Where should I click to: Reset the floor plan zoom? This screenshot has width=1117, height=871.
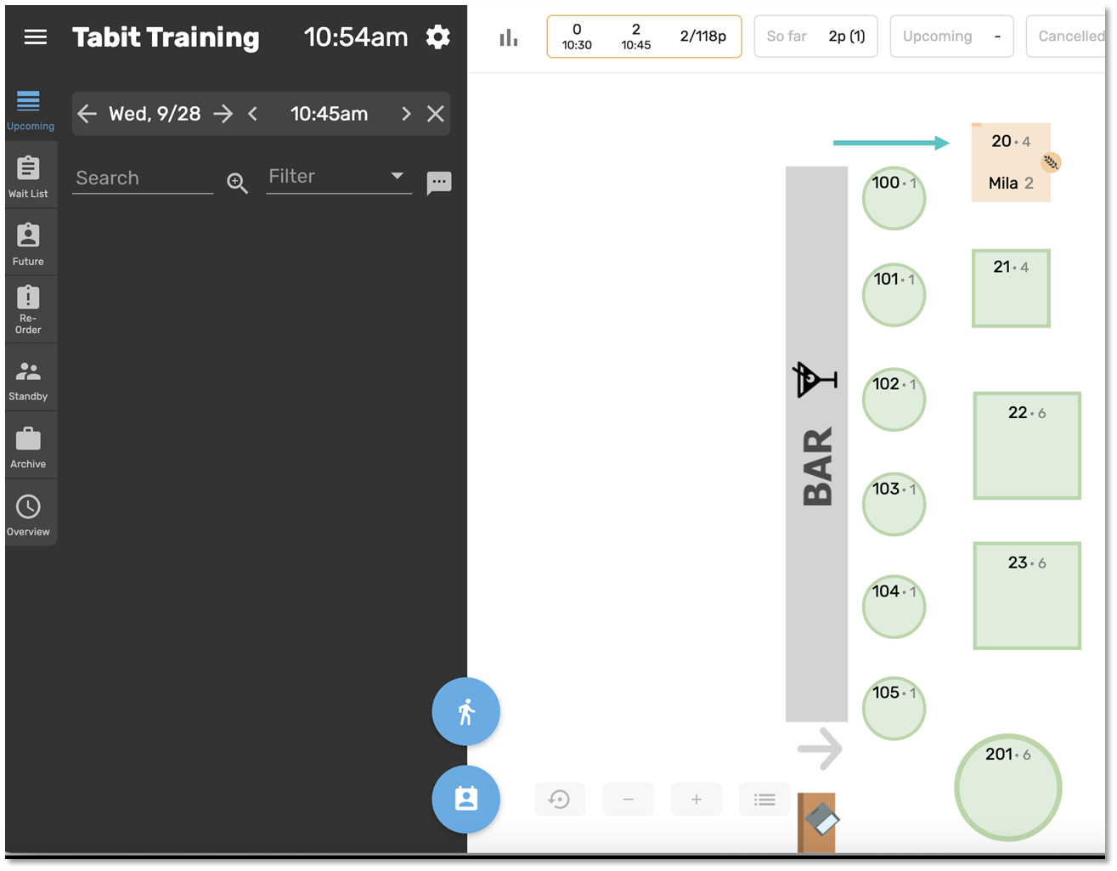pyautogui.click(x=560, y=799)
